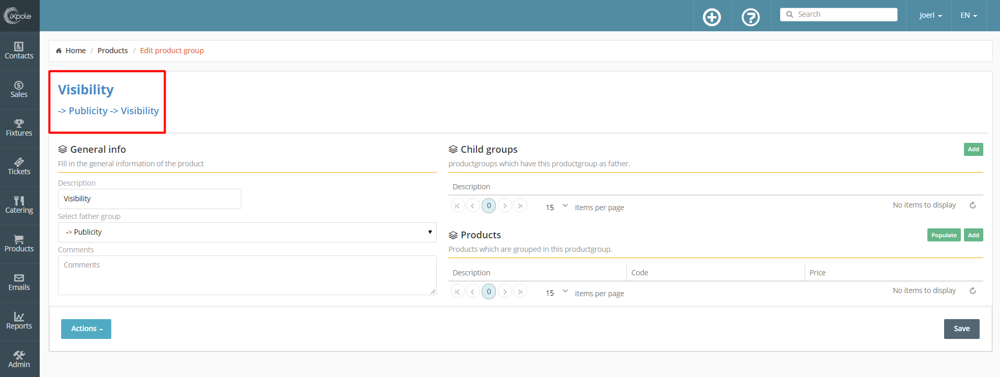Click the help question mark icon
This screenshot has height=377, width=1000.
[751, 17]
